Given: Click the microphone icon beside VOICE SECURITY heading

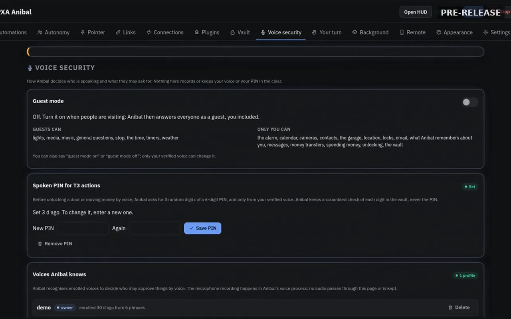Looking at the screenshot, I should pos(30,68).
